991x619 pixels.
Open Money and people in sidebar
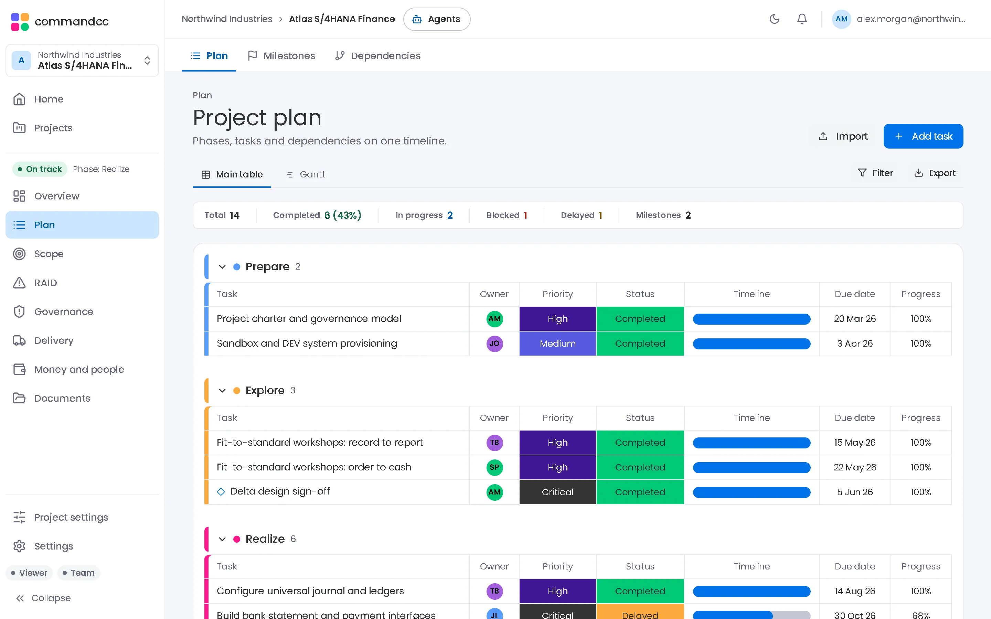[82, 369]
